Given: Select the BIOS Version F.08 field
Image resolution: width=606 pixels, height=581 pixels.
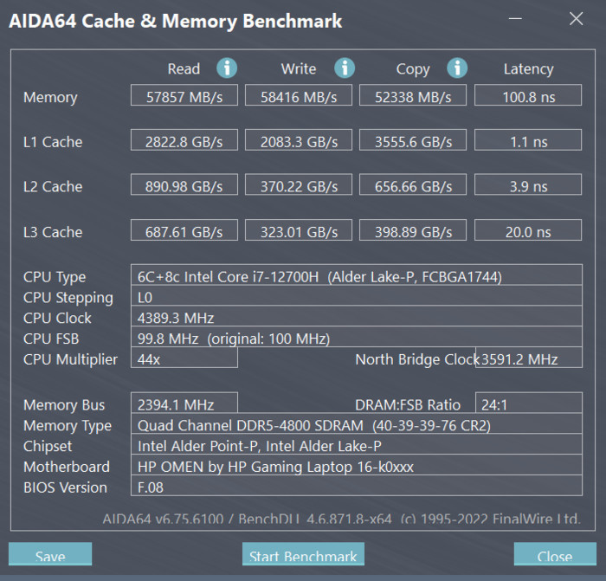Looking at the screenshot, I should tap(357, 486).
